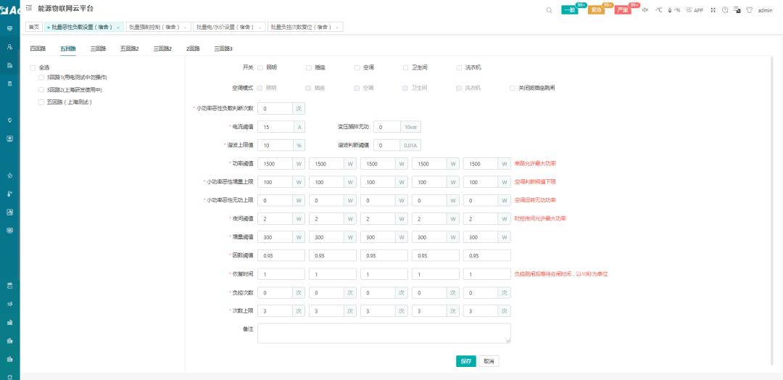This screenshot has height=380, width=783.
Task: Close the 批量负控次数复位 tab
Action: click(337, 28)
